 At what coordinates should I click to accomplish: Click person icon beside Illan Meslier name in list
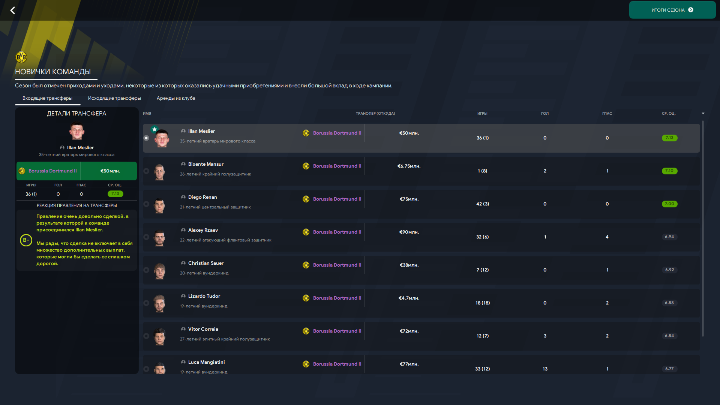pos(183,131)
